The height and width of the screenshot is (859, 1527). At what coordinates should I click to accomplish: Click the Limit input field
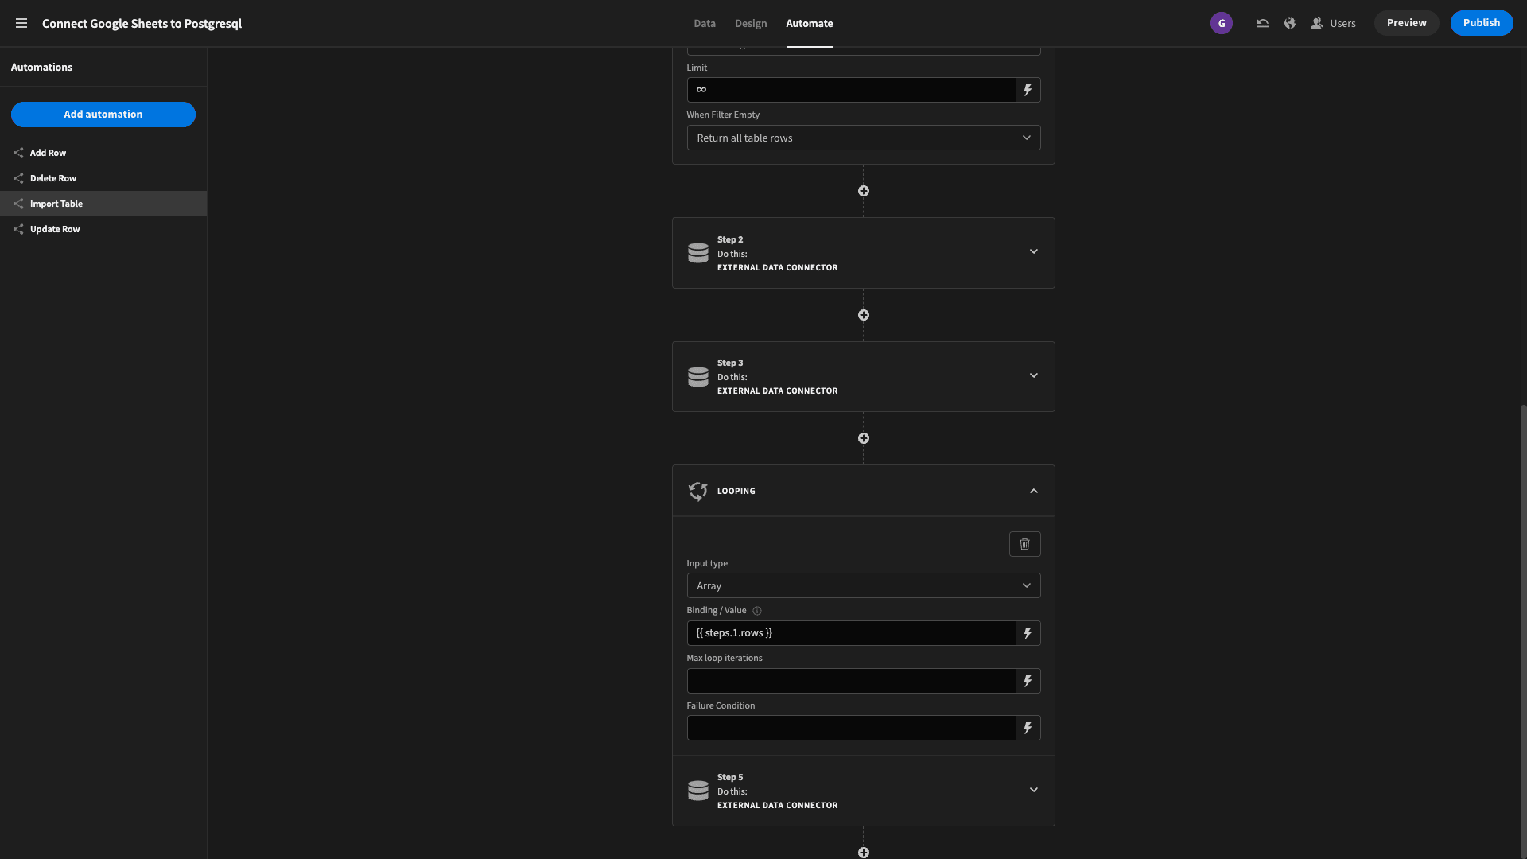pos(850,89)
